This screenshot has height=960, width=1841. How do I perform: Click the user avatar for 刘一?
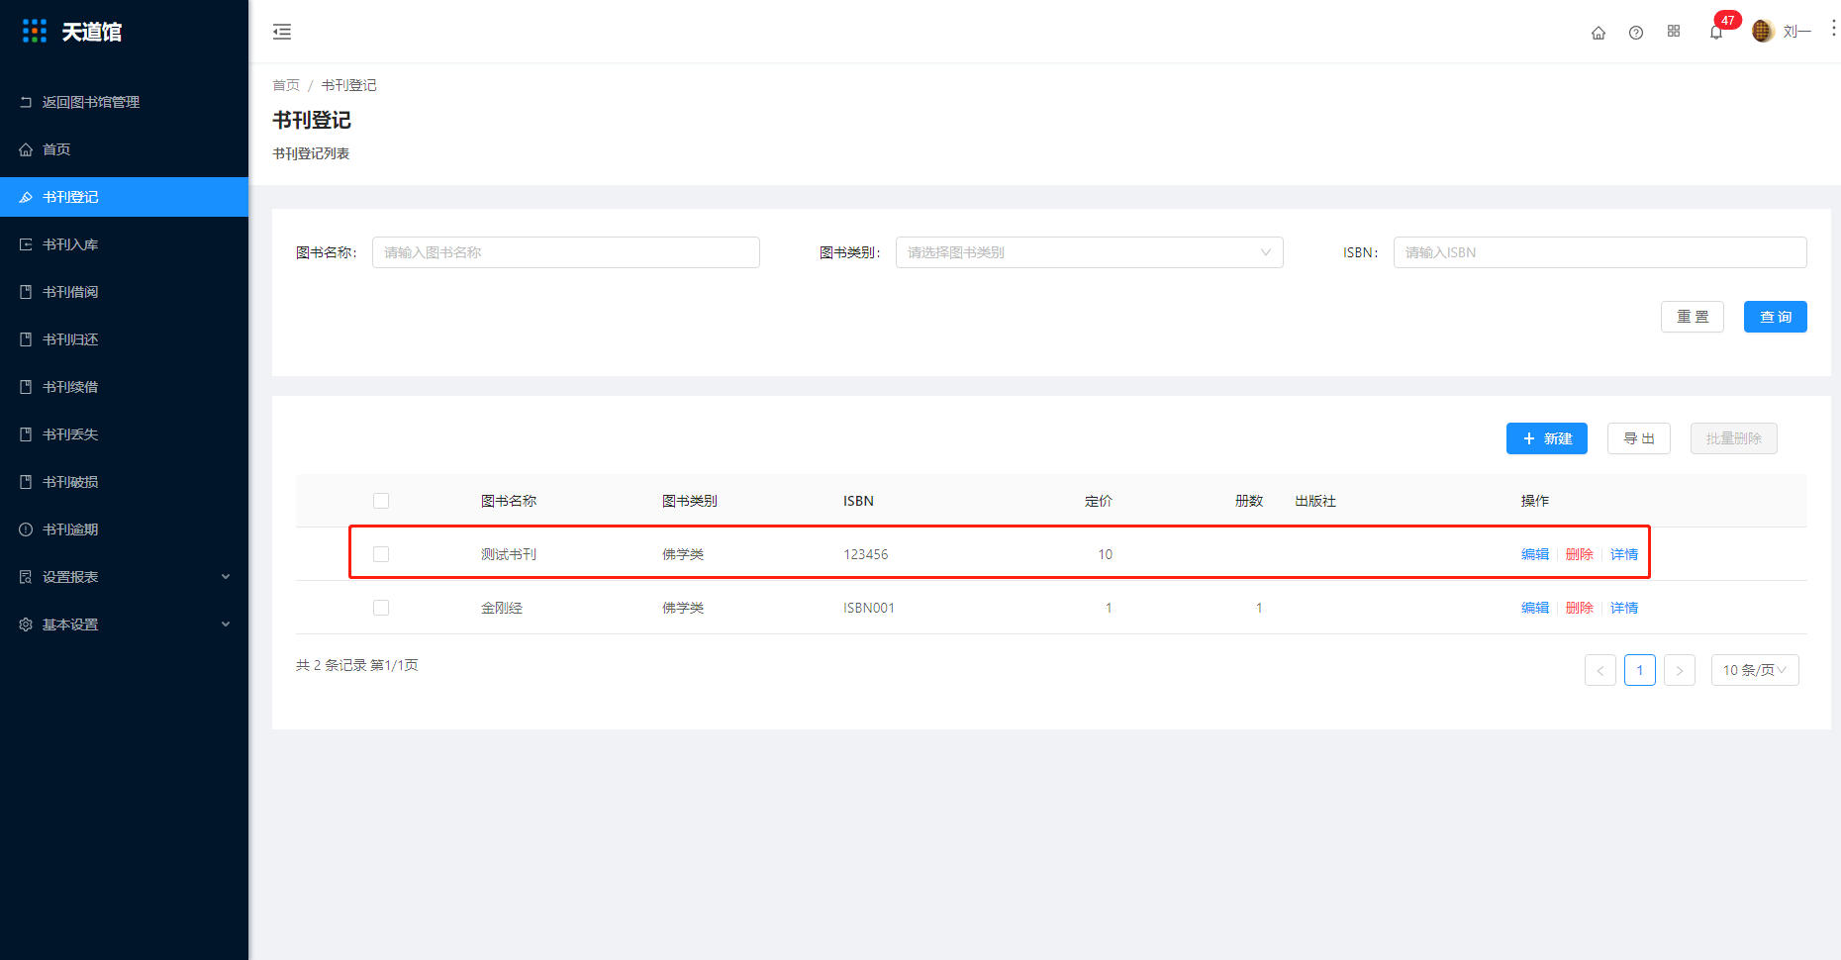[x=1762, y=32]
